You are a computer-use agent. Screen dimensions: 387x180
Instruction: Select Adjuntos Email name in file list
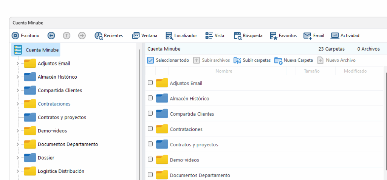[x=186, y=83]
